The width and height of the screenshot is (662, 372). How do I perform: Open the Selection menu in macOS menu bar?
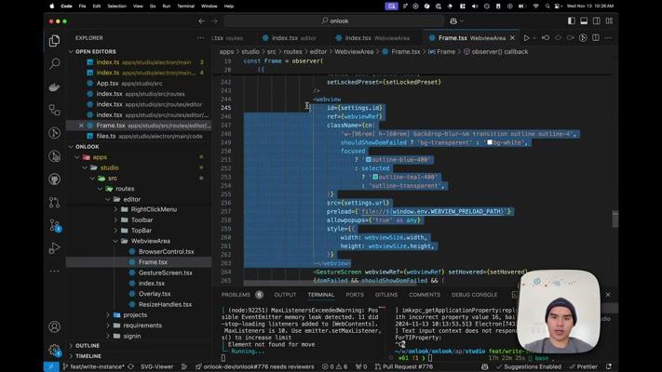[116, 6]
